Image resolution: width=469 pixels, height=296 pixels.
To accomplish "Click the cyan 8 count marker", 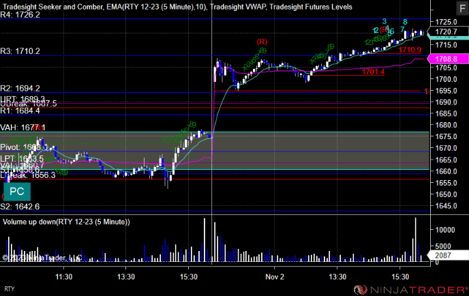I will pos(405,22).
